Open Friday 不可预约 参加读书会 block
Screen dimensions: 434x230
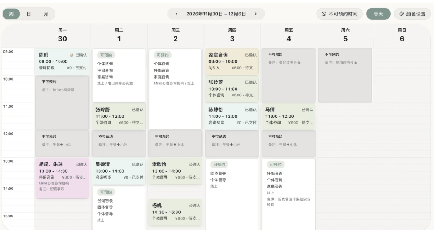pyautogui.click(x=288, y=76)
